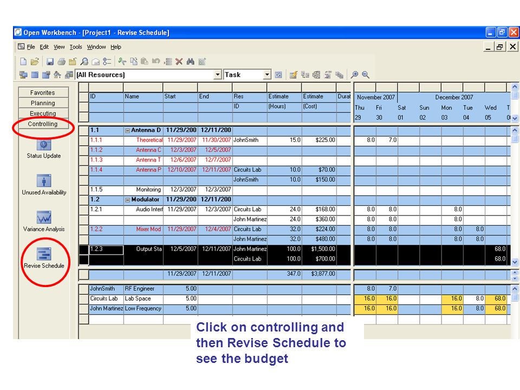Open the Edit menu

tap(44, 47)
